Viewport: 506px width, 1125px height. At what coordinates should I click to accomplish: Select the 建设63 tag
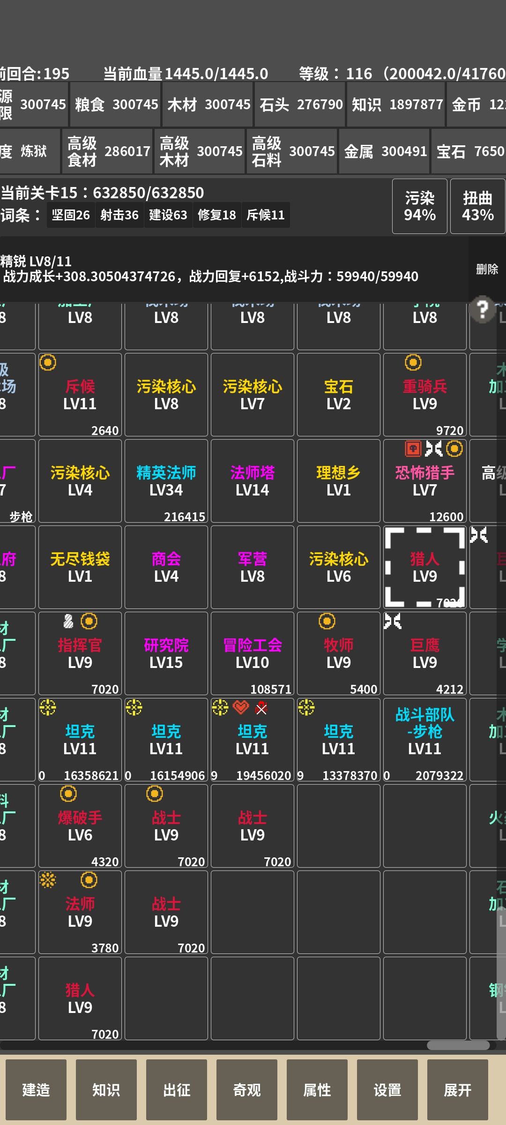click(x=168, y=215)
